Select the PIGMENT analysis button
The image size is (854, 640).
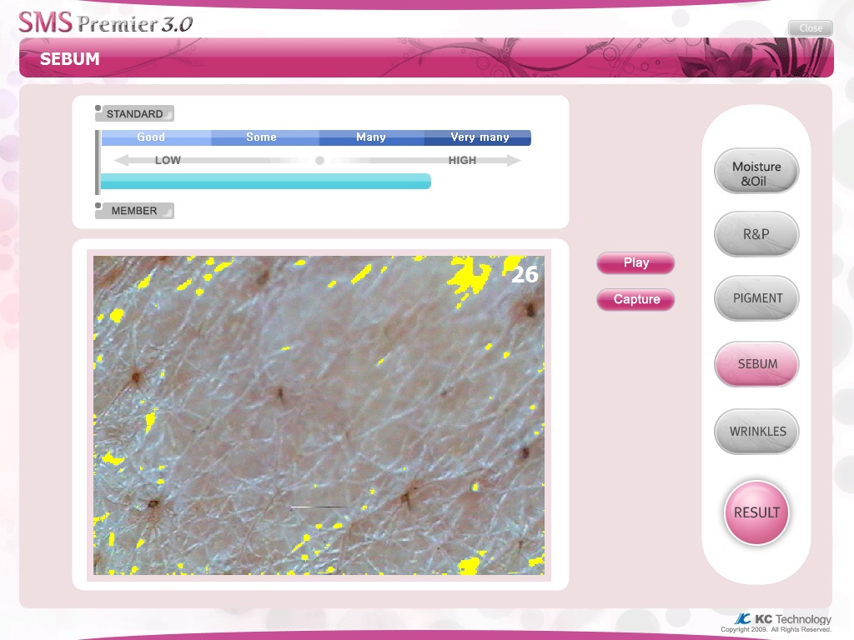click(756, 297)
